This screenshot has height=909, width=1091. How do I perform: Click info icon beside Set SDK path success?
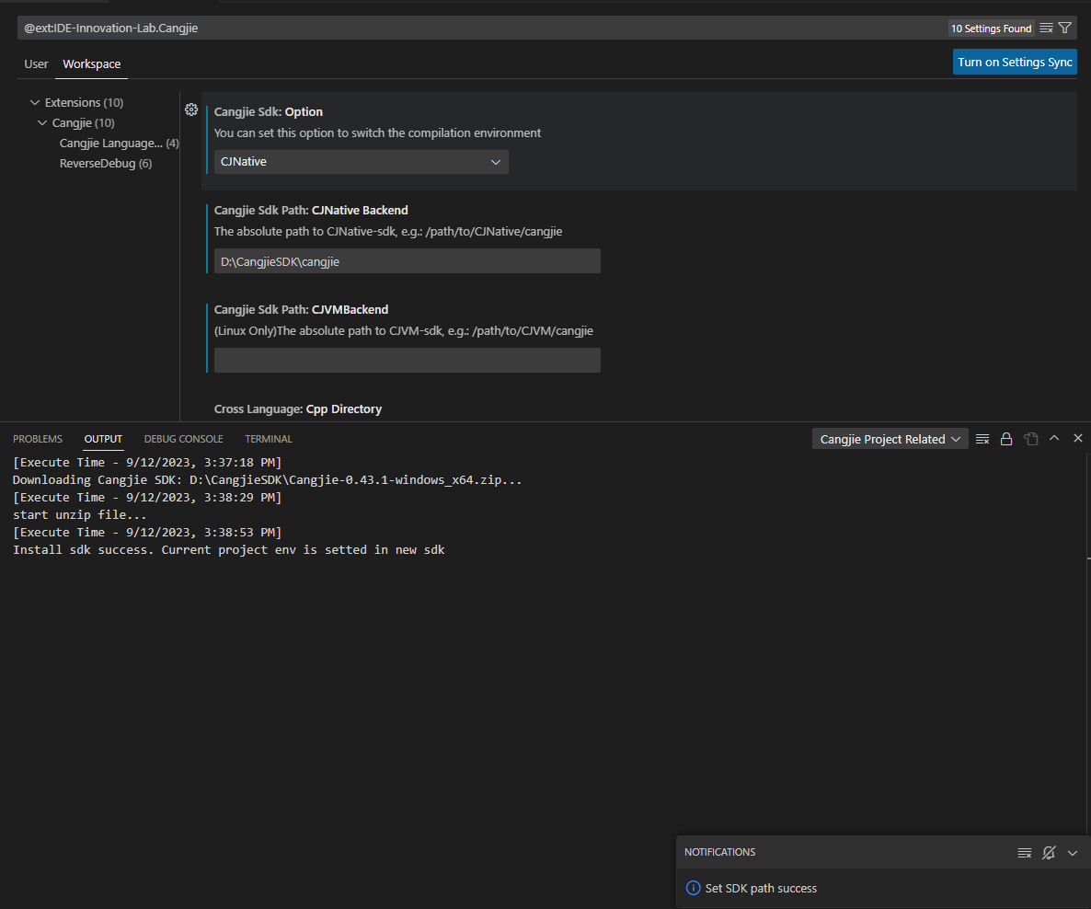point(694,889)
